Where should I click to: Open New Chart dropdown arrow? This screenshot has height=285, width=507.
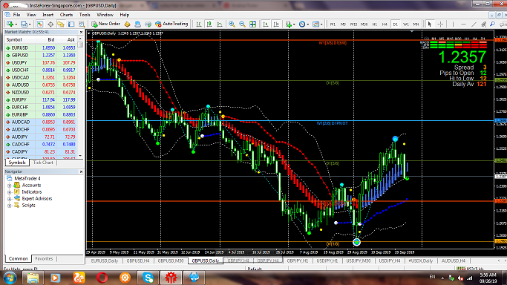point(16,24)
